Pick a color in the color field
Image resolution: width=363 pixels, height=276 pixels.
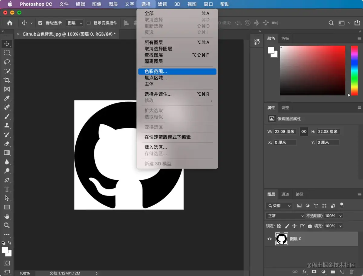(x=312, y=71)
